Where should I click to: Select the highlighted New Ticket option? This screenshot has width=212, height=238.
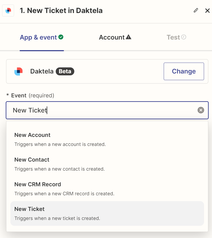click(29, 209)
